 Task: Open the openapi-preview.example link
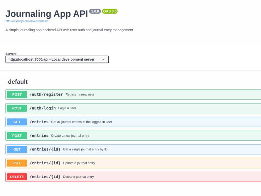point(27,21)
